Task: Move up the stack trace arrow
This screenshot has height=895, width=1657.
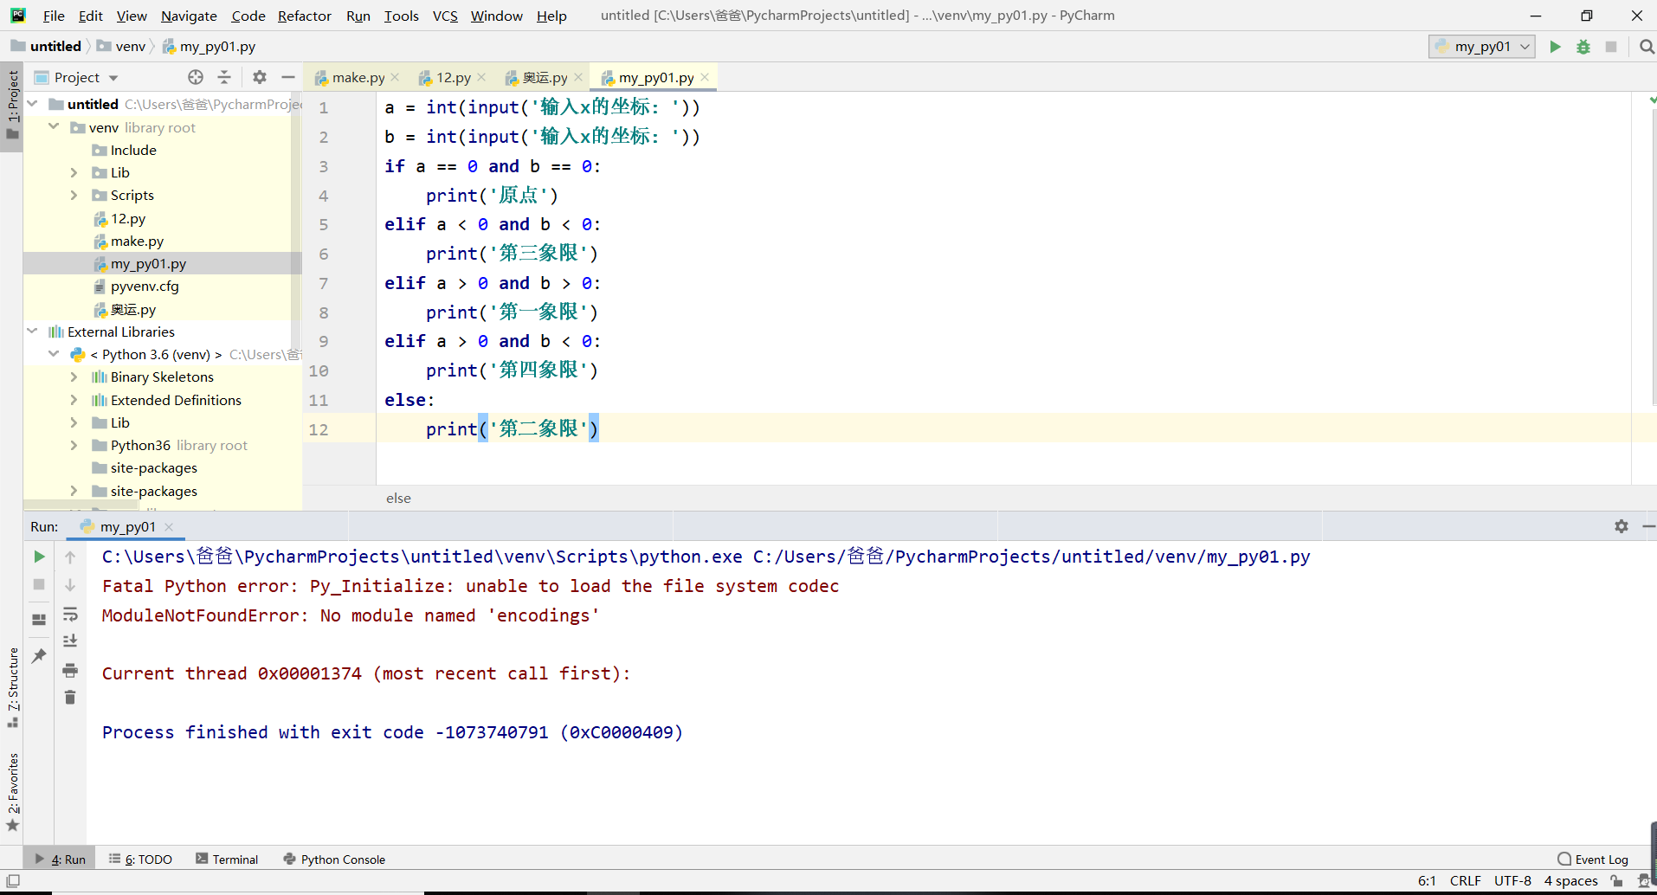Action: (70, 557)
